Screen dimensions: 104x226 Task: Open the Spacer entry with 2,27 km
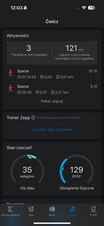52,89
